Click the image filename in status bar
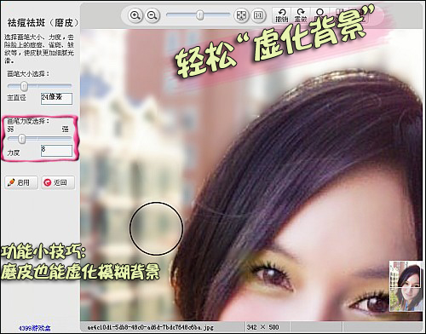This screenshot has height=334, width=426. 150,327
